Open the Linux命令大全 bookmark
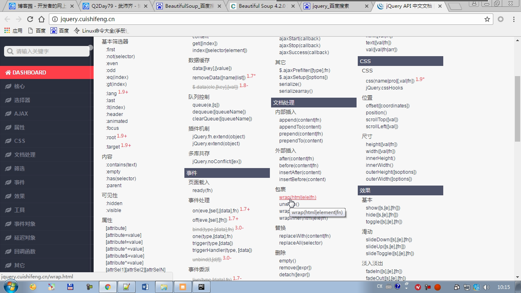Screen dimensions: 521x293 click(101, 31)
